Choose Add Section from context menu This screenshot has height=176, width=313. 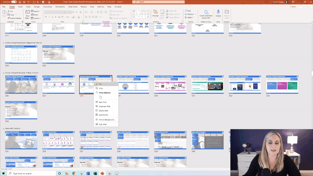tap(104, 115)
